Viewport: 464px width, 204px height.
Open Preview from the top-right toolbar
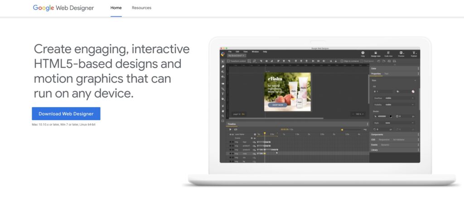tap(401, 53)
